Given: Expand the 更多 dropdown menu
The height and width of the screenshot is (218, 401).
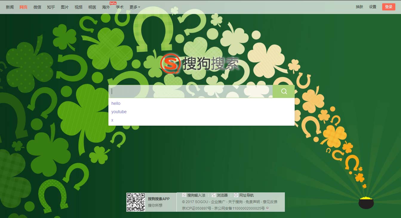Looking at the screenshot, I should tap(135, 7).
